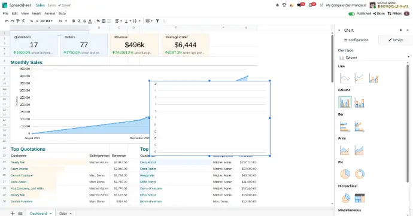Collapse the Chart side panel

tap(339, 31)
